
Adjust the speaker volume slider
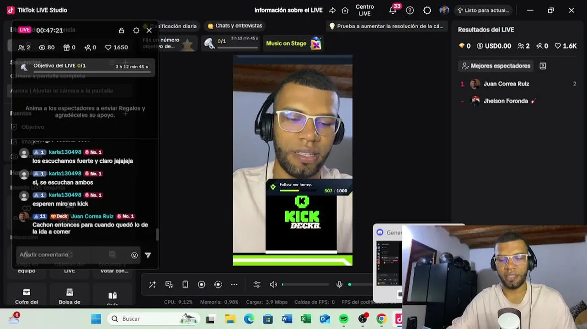305,285
